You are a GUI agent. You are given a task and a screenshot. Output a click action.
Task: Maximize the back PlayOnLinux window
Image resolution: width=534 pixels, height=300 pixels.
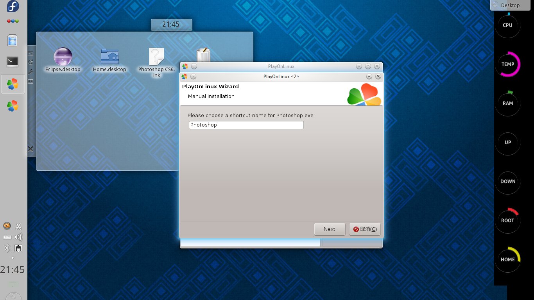368,66
